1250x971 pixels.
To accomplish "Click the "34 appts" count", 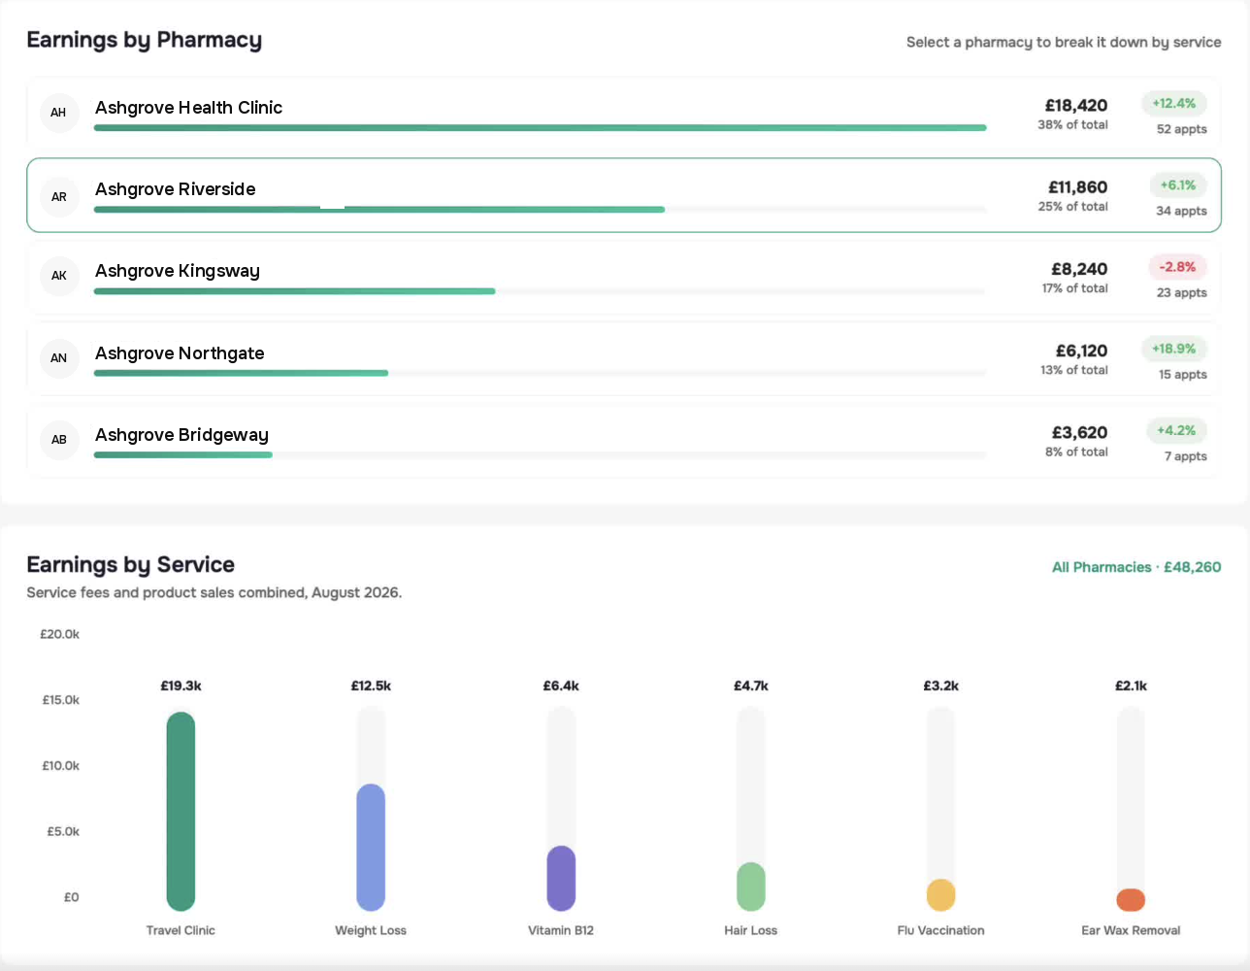I will point(1182,211).
